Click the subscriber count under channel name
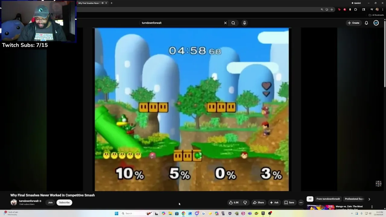The image size is (386, 217). (27, 204)
